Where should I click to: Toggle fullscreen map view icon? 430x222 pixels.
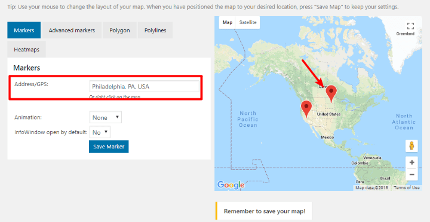[x=410, y=26]
